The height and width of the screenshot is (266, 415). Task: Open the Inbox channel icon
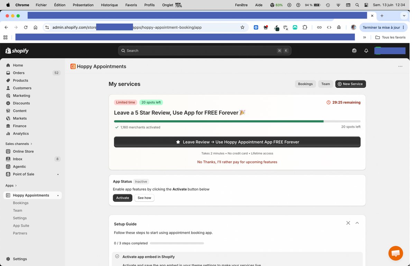pos(8,159)
